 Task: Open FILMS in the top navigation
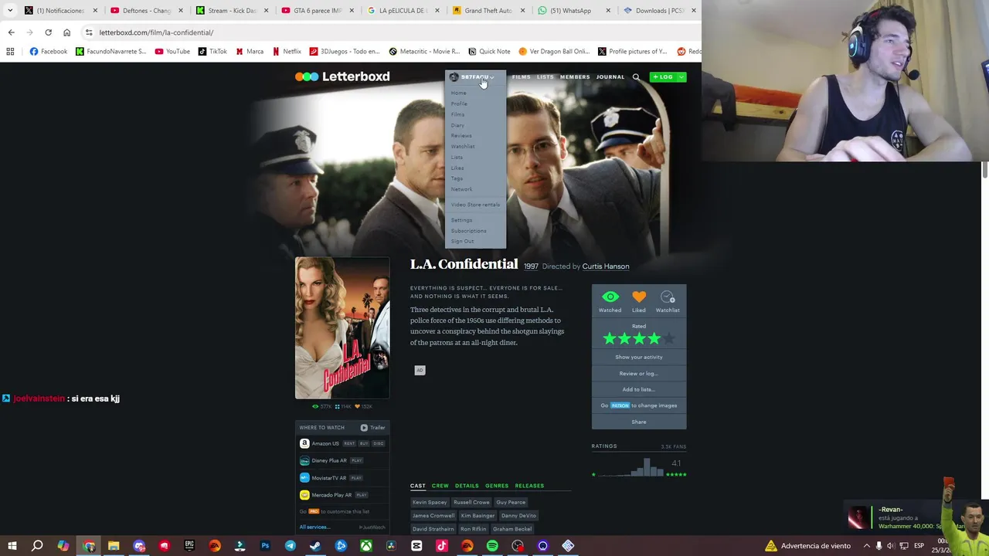pyautogui.click(x=522, y=77)
